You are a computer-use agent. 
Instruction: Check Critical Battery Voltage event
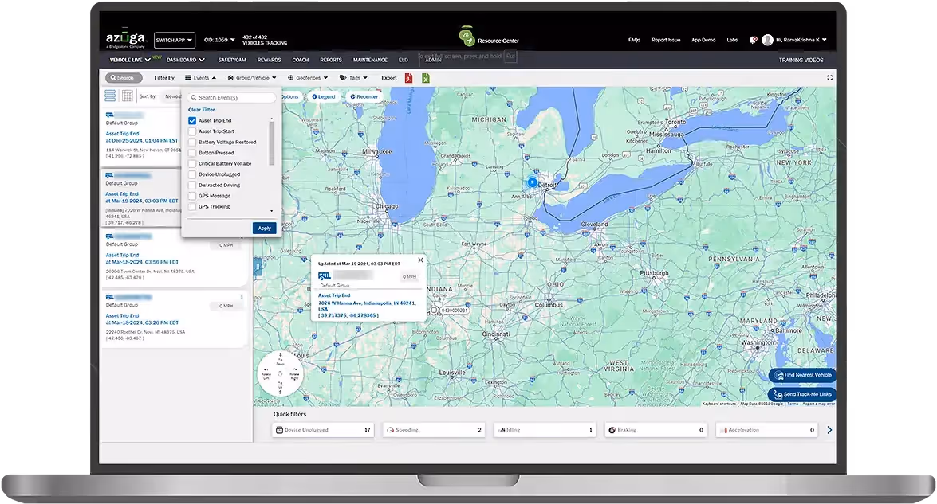click(192, 163)
